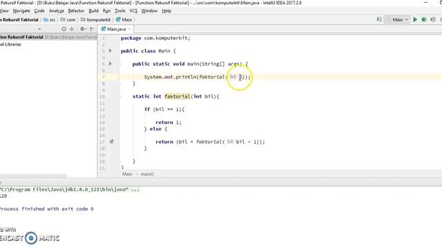
Task: Collapse all in project panel
Action: (x=72, y=29)
